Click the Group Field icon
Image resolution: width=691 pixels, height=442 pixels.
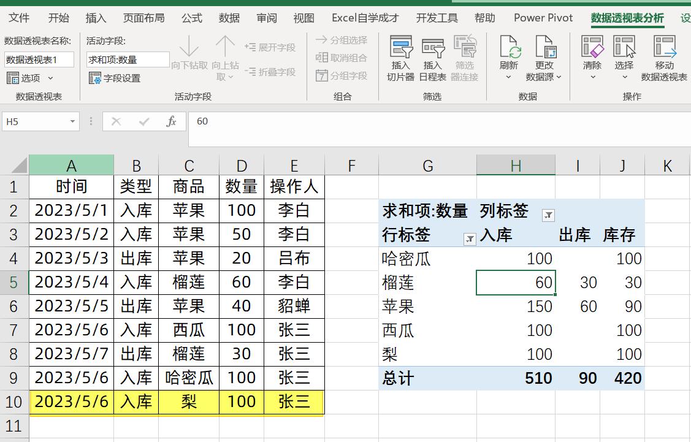341,76
